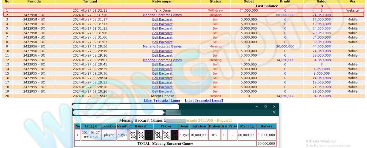The image size is (367, 148).
Task: Click the Banker's face-down black card
Action: click(x=149, y=135)
